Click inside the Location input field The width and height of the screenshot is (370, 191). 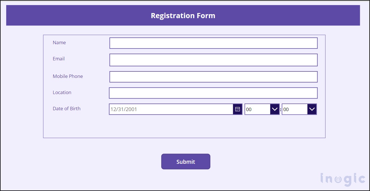[x=213, y=93]
